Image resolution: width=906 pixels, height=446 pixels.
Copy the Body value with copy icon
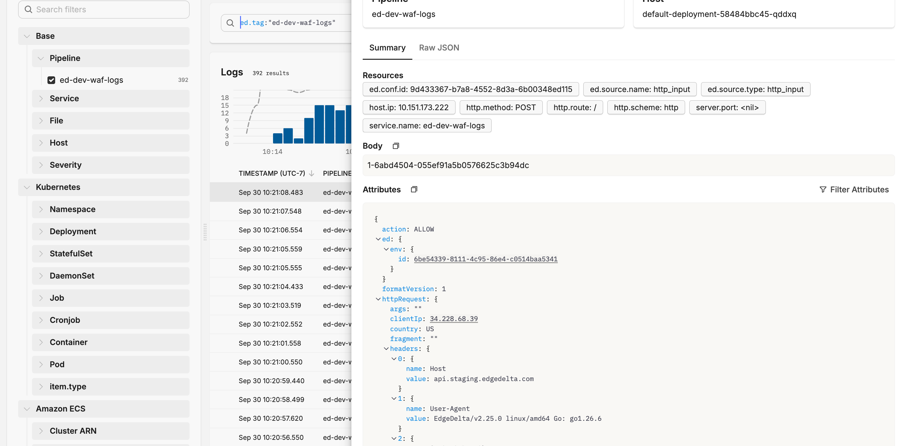click(396, 146)
